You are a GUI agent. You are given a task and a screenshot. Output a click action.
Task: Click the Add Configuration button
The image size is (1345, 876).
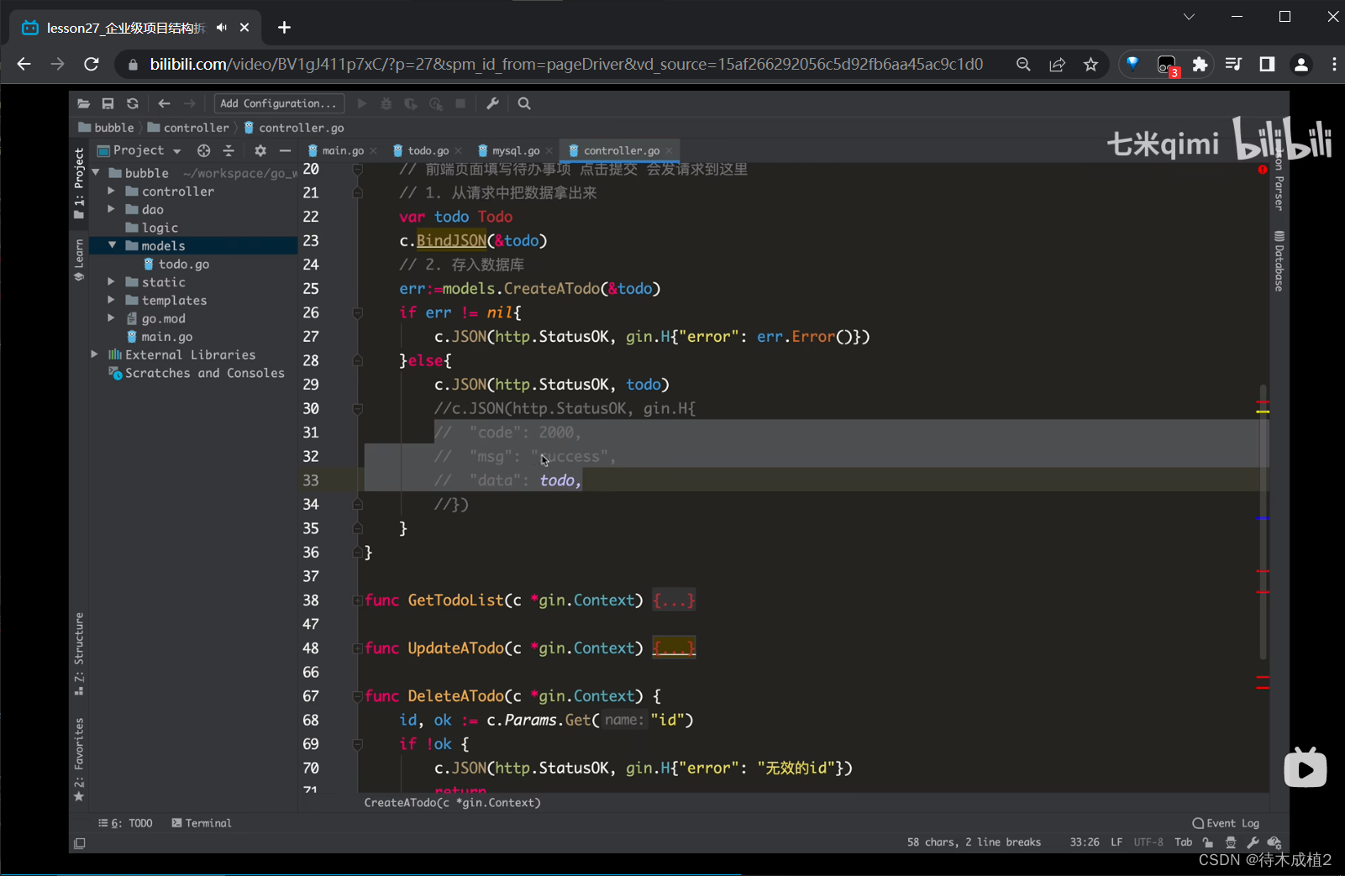tap(279, 103)
